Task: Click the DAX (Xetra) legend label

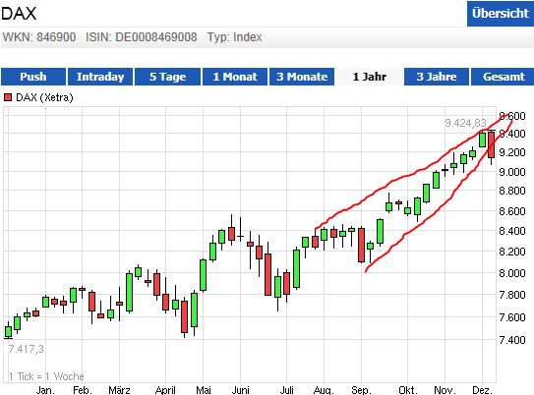Action: click(44, 97)
